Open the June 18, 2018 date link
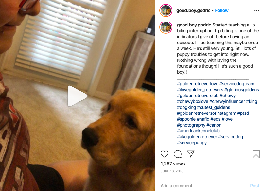The width and height of the screenshot is (262, 191). [x=172, y=171]
